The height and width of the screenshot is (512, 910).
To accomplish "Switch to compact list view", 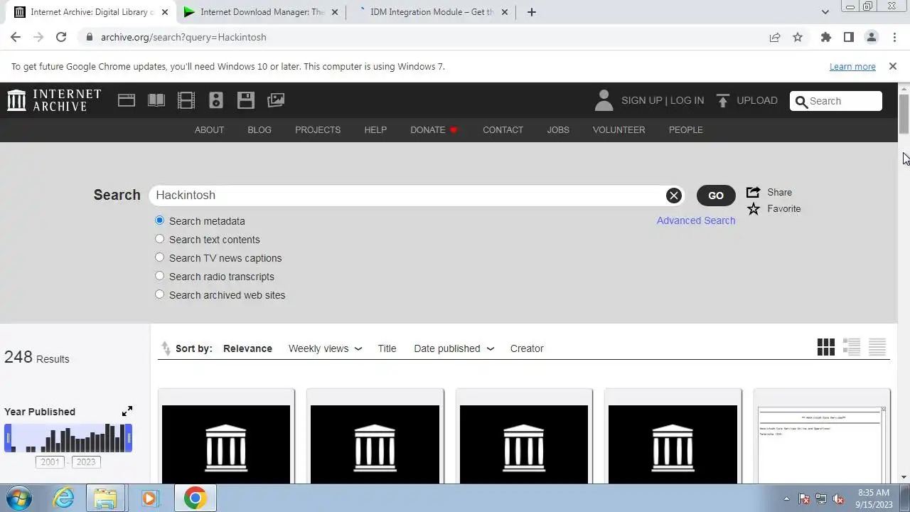I will (877, 347).
